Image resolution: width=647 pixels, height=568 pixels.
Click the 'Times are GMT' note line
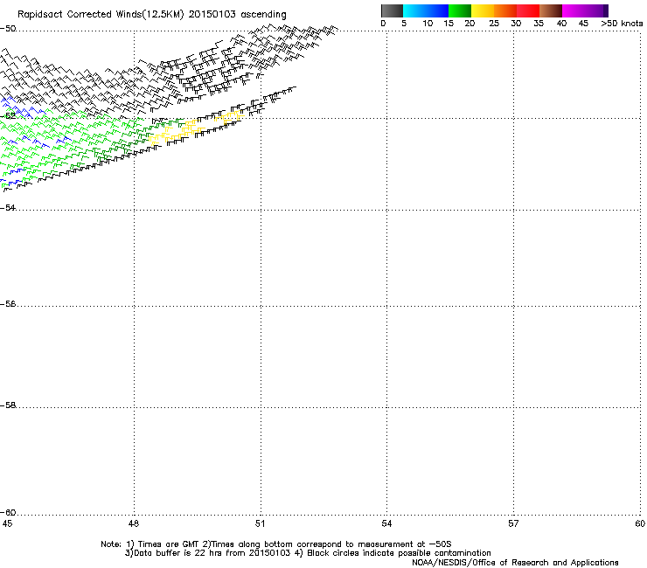[276, 544]
